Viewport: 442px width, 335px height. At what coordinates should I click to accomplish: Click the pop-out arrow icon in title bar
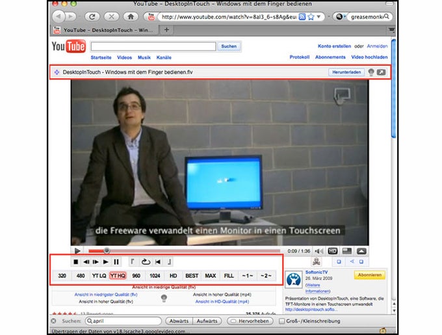pos(381,72)
